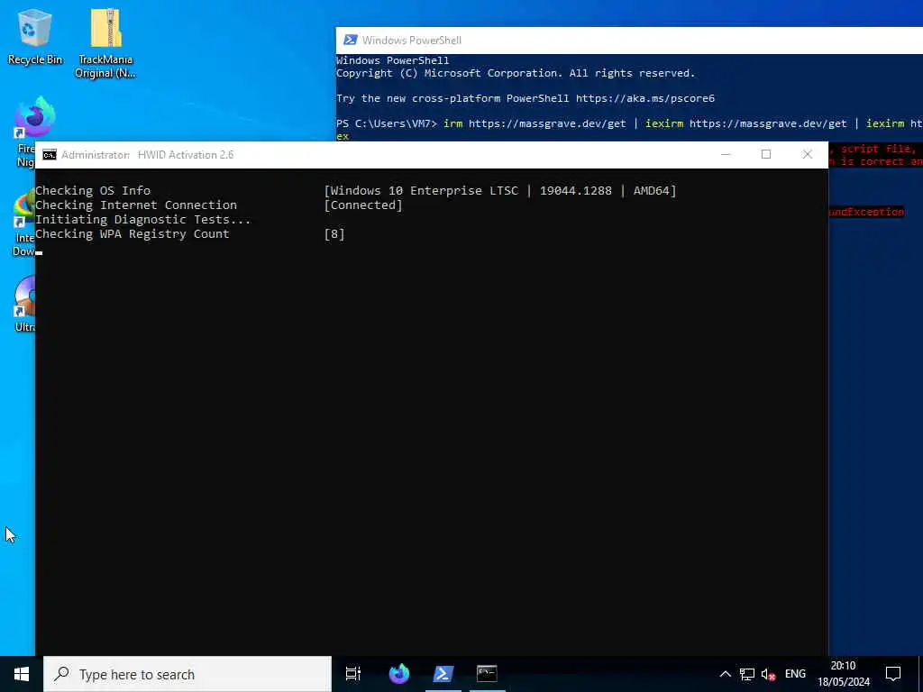Maximize the HWID Activation window
This screenshot has height=692, width=923.
tap(766, 155)
